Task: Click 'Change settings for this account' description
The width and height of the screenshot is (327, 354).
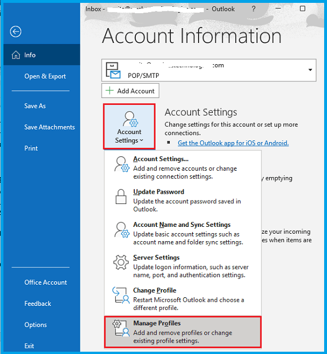Action: (x=231, y=129)
